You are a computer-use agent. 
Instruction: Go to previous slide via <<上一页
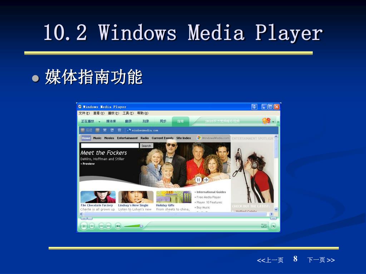pyautogui.click(x=270, y=260)
